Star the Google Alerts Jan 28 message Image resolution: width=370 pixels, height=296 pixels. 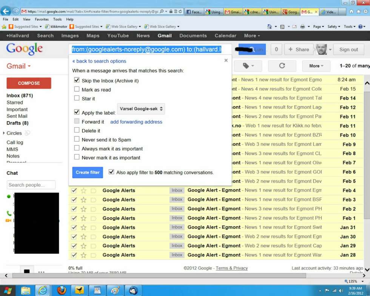pos(83,255)
